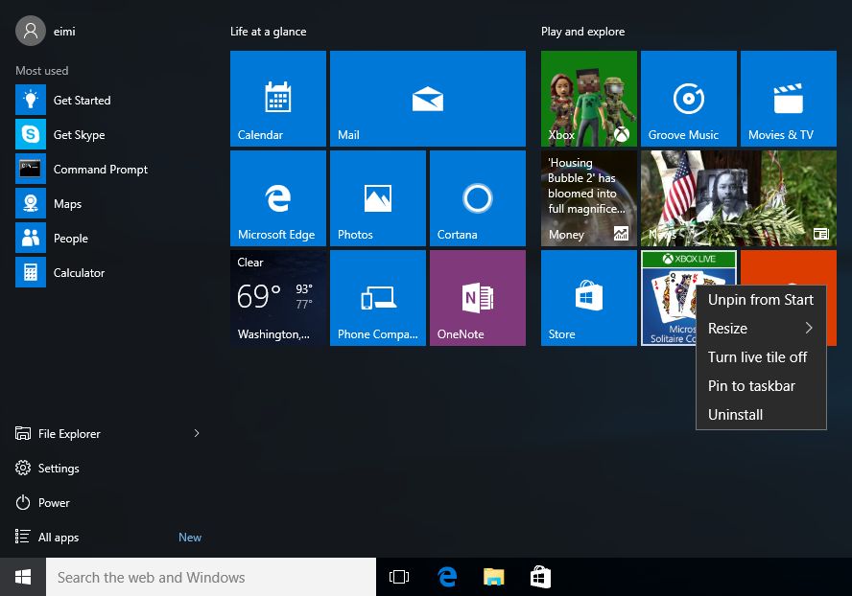The width and height of the screenshot is (852, 596).
Task: Open the Store from the taskbar
Action: coord(540,577)
